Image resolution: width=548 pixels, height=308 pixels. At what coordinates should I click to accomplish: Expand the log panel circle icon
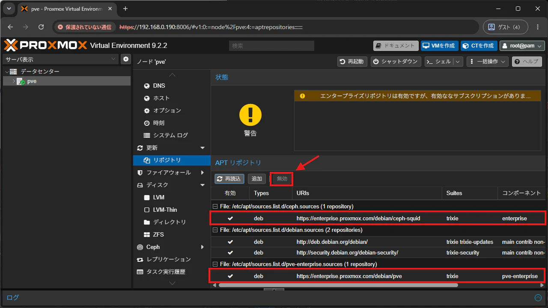[538, 298]
